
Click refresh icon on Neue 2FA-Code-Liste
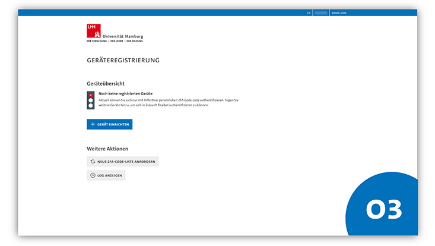[93, 161]
